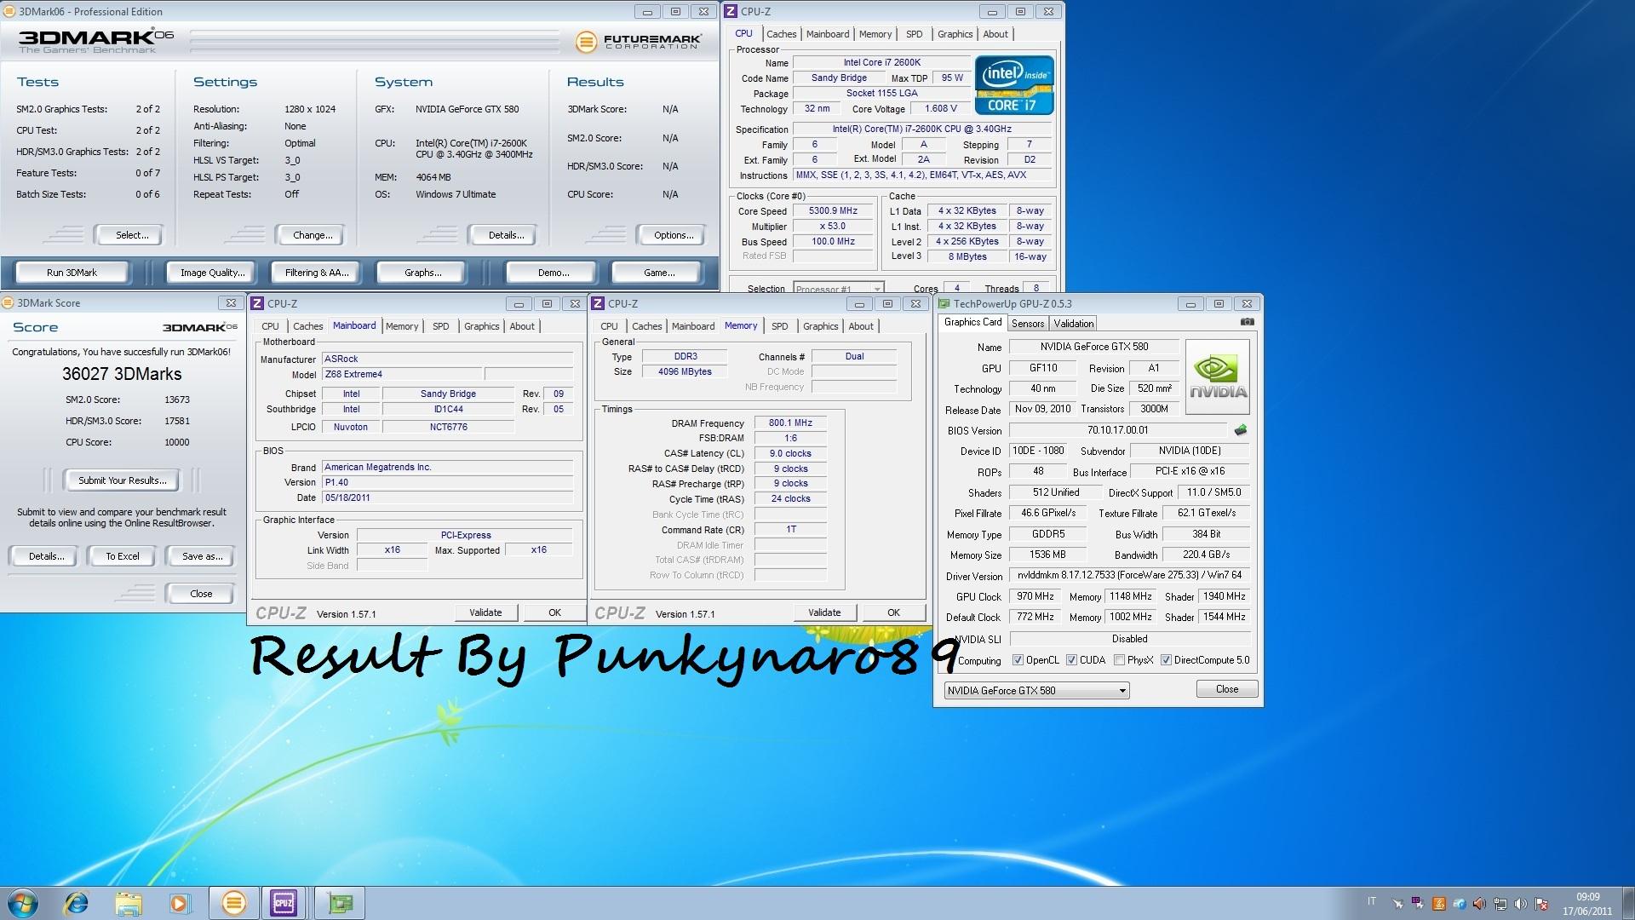Image resolution: width=1635 pixels, height=920 pixels.
Task: Click Save as in the 3DMark Score window
Action: tap(203, 556)
